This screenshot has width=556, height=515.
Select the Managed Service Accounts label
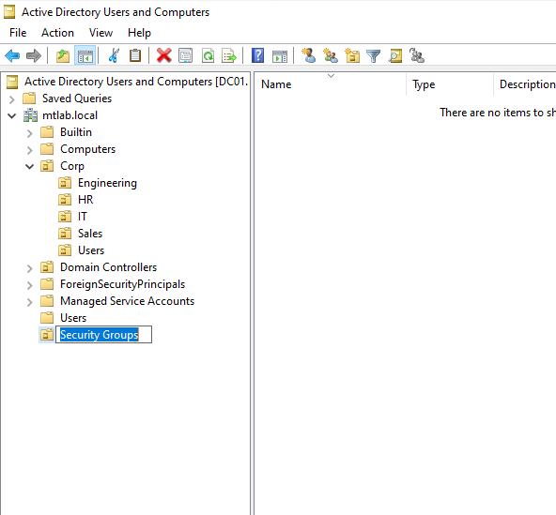click(128, 301)
